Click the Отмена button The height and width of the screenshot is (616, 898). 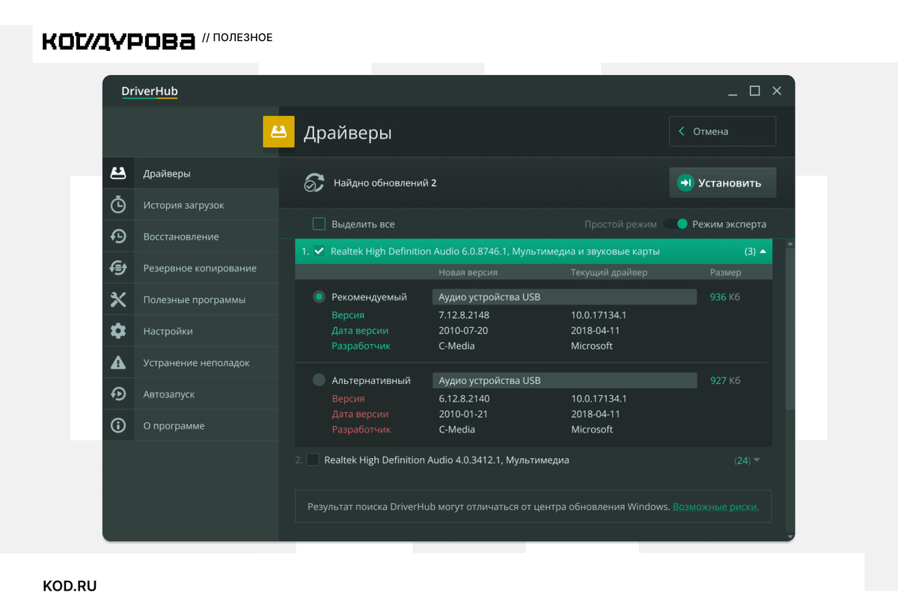[x=722, y=131]
